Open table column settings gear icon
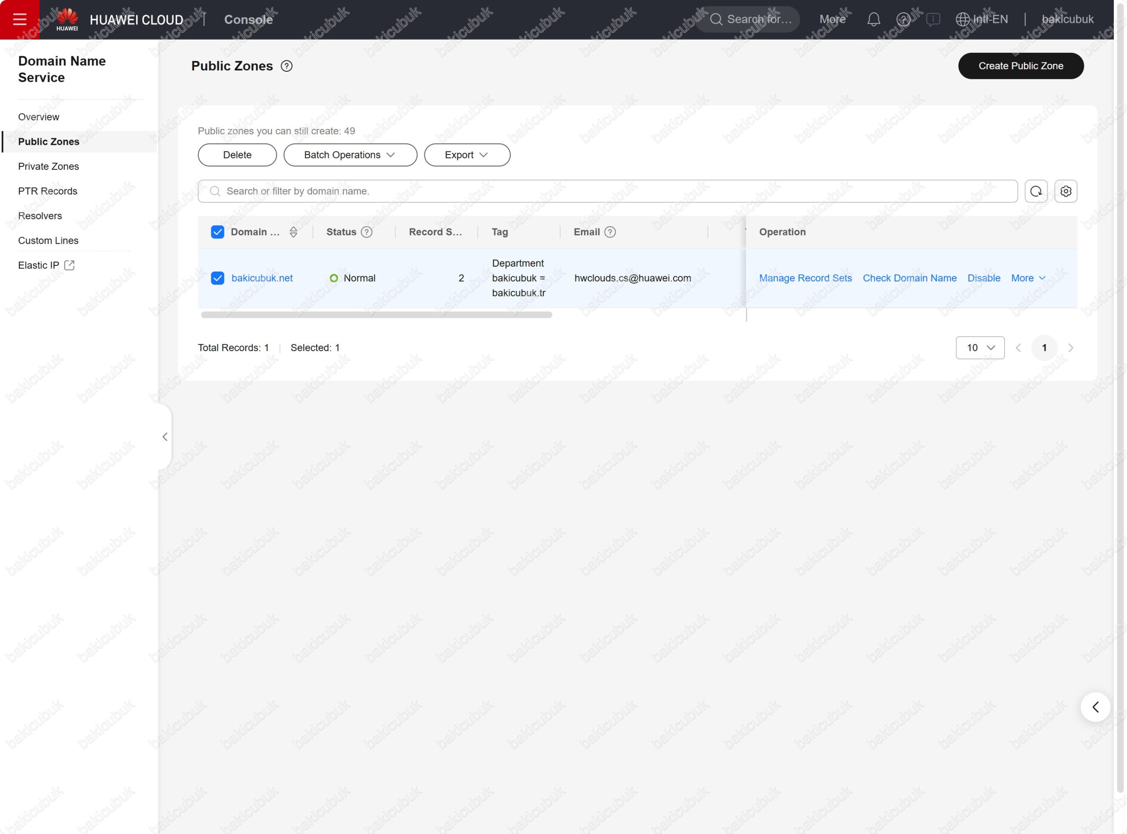The height and width of the screenshot is (834, 1127). [1065, 191]
